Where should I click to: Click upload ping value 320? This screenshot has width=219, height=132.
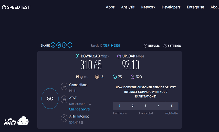click(x=139, y=77)
